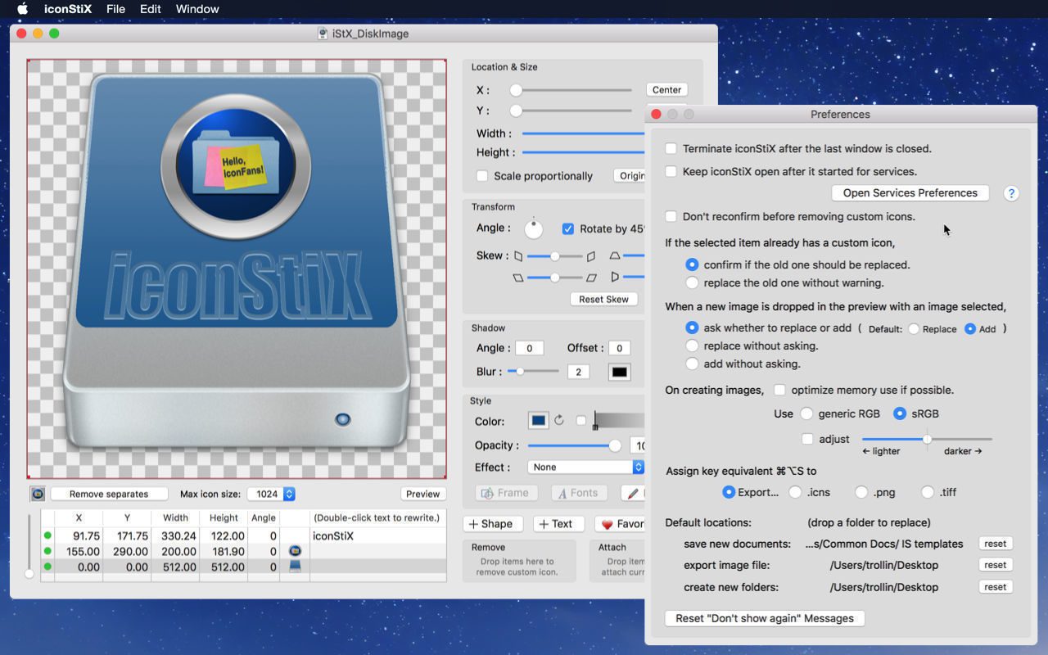1048x655 pixels.
Task: Open the Fonts panel
Action: pos(579,492)
